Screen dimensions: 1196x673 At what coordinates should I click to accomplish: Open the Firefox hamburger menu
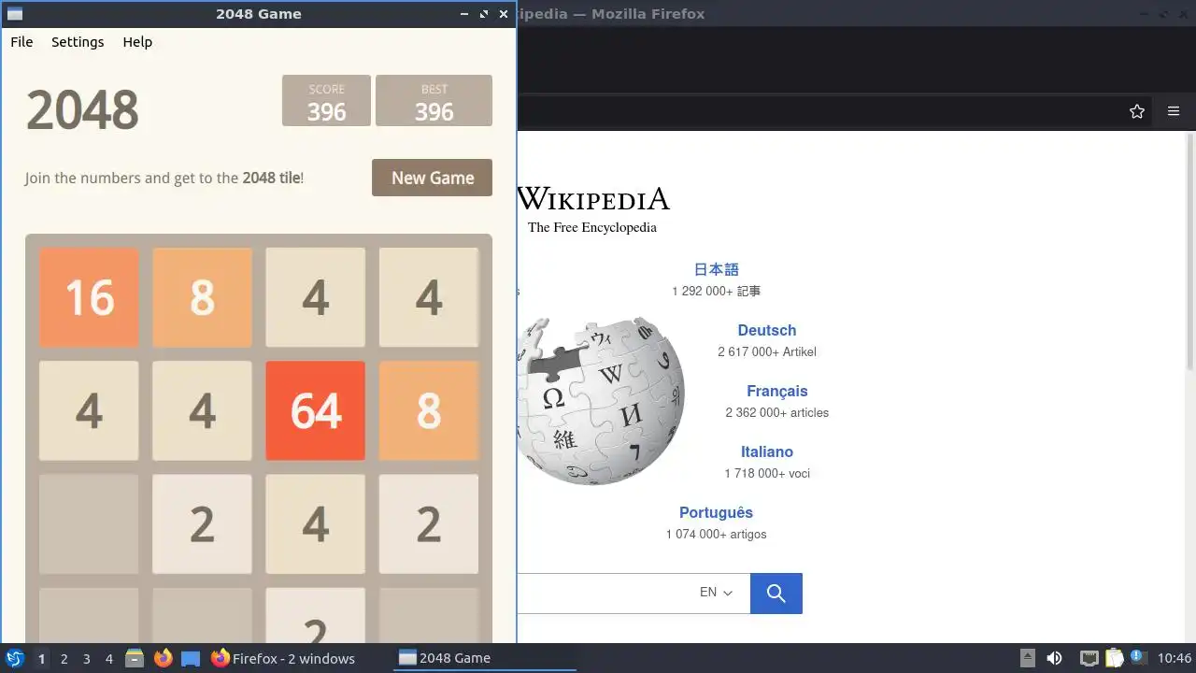(1174, 111)
